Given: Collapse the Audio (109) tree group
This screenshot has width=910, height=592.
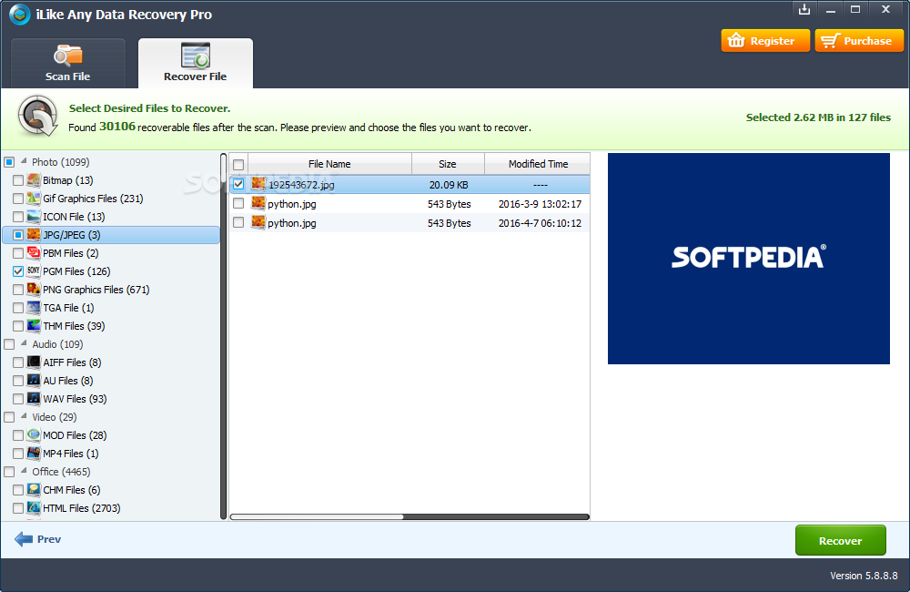Looking at the screenshot, I should click(x=24, y=343).
